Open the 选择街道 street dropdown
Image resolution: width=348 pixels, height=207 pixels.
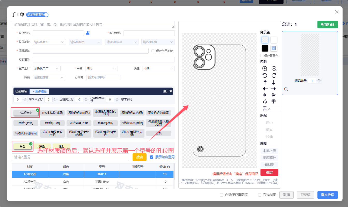click(158, 42)
